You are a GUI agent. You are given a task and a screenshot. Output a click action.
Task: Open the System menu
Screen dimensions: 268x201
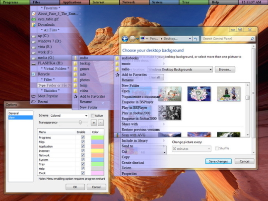coord(164,2)
